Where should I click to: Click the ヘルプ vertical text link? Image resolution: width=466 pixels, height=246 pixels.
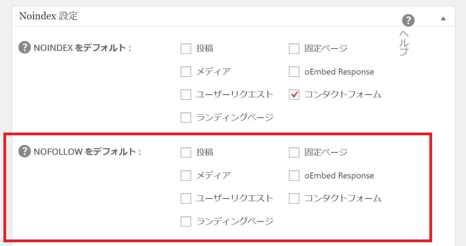pos(404,43)
